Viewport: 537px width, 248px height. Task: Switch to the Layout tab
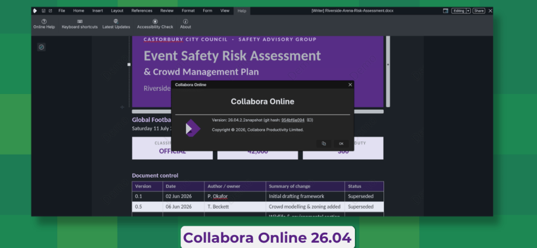(117, 11)
